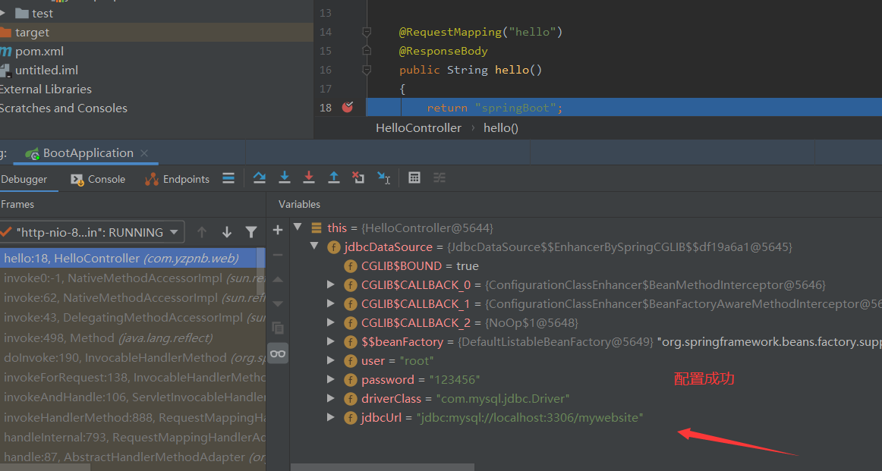882x471 pixels.
Task: Toggle the breakpoint on line 18
Action: 348,108
